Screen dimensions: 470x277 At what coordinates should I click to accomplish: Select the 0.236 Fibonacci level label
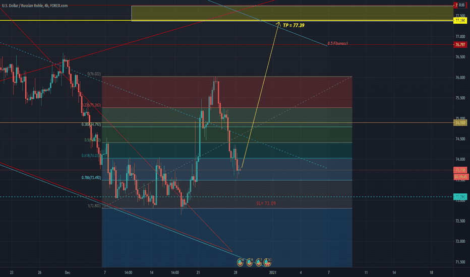click(x=91, y=105)
